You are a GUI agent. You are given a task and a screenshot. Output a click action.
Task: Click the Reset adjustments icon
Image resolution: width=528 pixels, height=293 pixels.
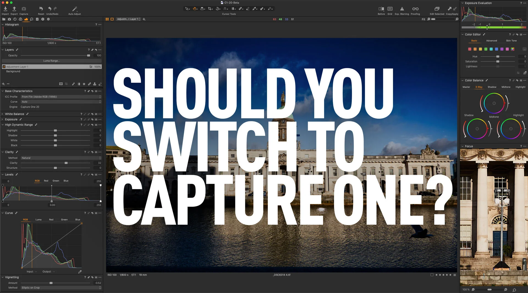41,9
